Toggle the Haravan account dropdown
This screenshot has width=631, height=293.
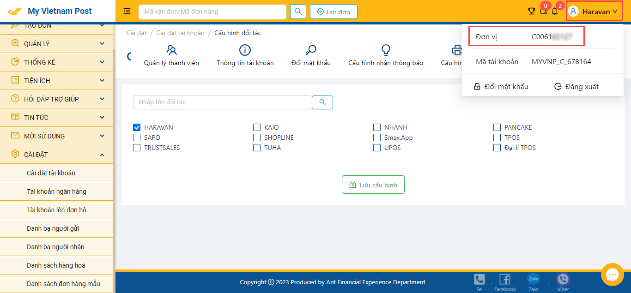pyautogui.click(x=595, y=12)
